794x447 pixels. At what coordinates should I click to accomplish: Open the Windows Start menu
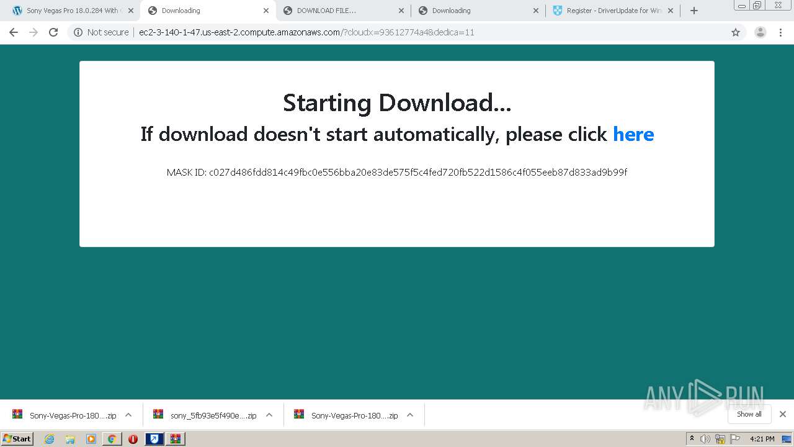[17, 439]
